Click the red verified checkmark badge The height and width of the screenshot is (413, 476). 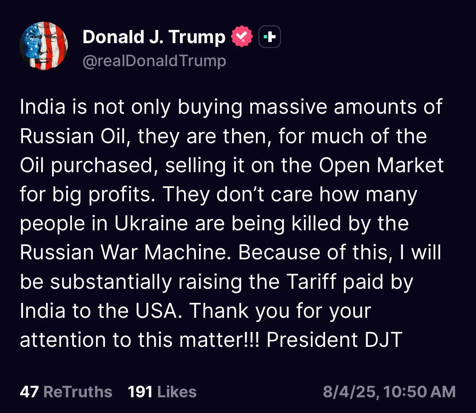point(242,37)
